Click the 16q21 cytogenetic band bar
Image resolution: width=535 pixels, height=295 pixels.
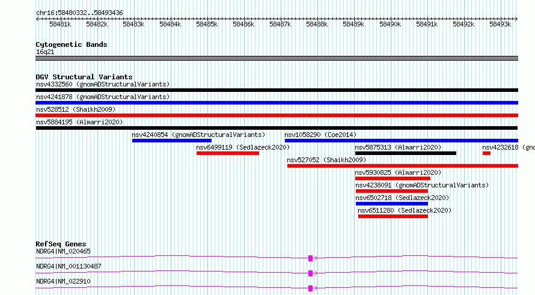(x=277, y=58)
